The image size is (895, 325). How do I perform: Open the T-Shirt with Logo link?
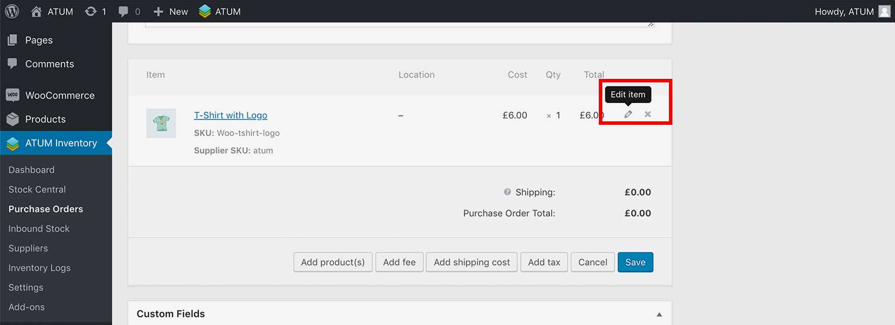point(230,115)
